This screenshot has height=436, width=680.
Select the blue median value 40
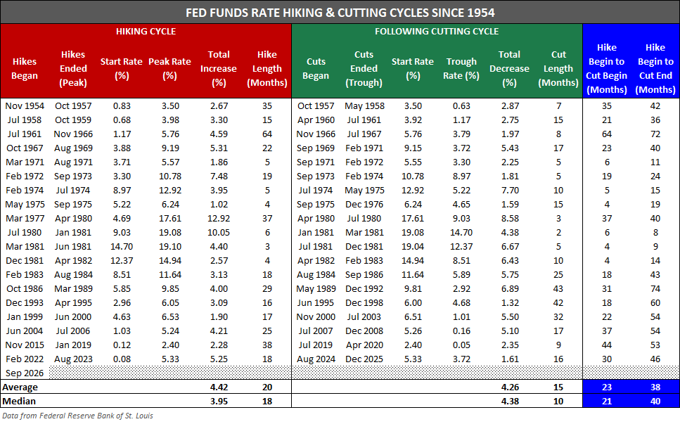click(655, 402)
